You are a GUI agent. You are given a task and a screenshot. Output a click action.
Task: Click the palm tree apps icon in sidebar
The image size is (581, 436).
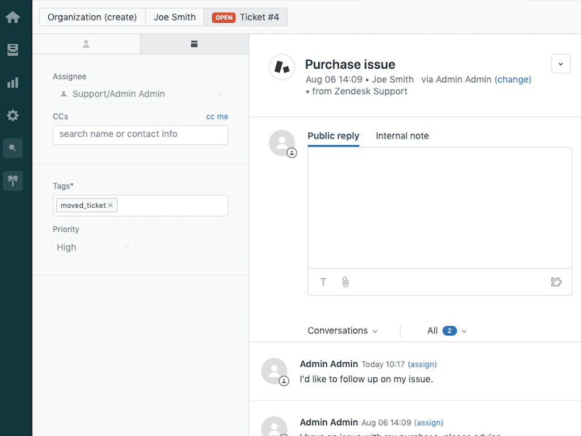click(12, 181)
